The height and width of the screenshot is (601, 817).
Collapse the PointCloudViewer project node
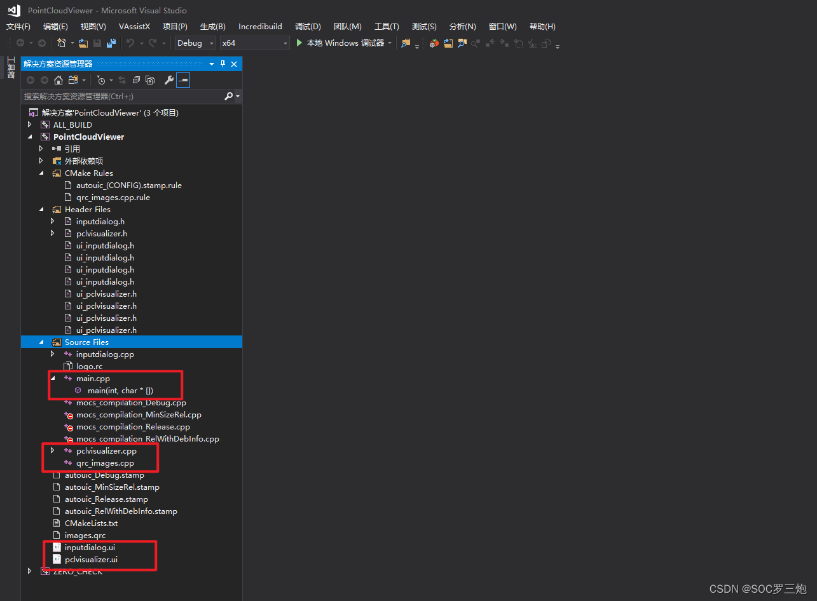(29, 137)
